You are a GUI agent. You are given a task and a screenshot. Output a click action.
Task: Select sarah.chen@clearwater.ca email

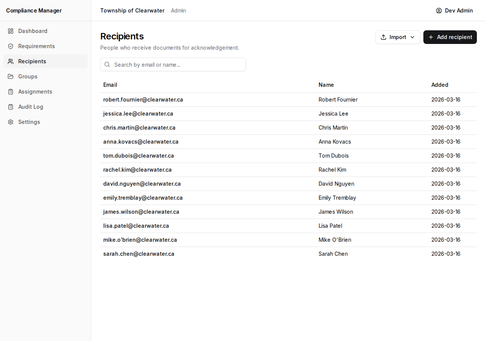pyautogui.click(x=139, y=254)
